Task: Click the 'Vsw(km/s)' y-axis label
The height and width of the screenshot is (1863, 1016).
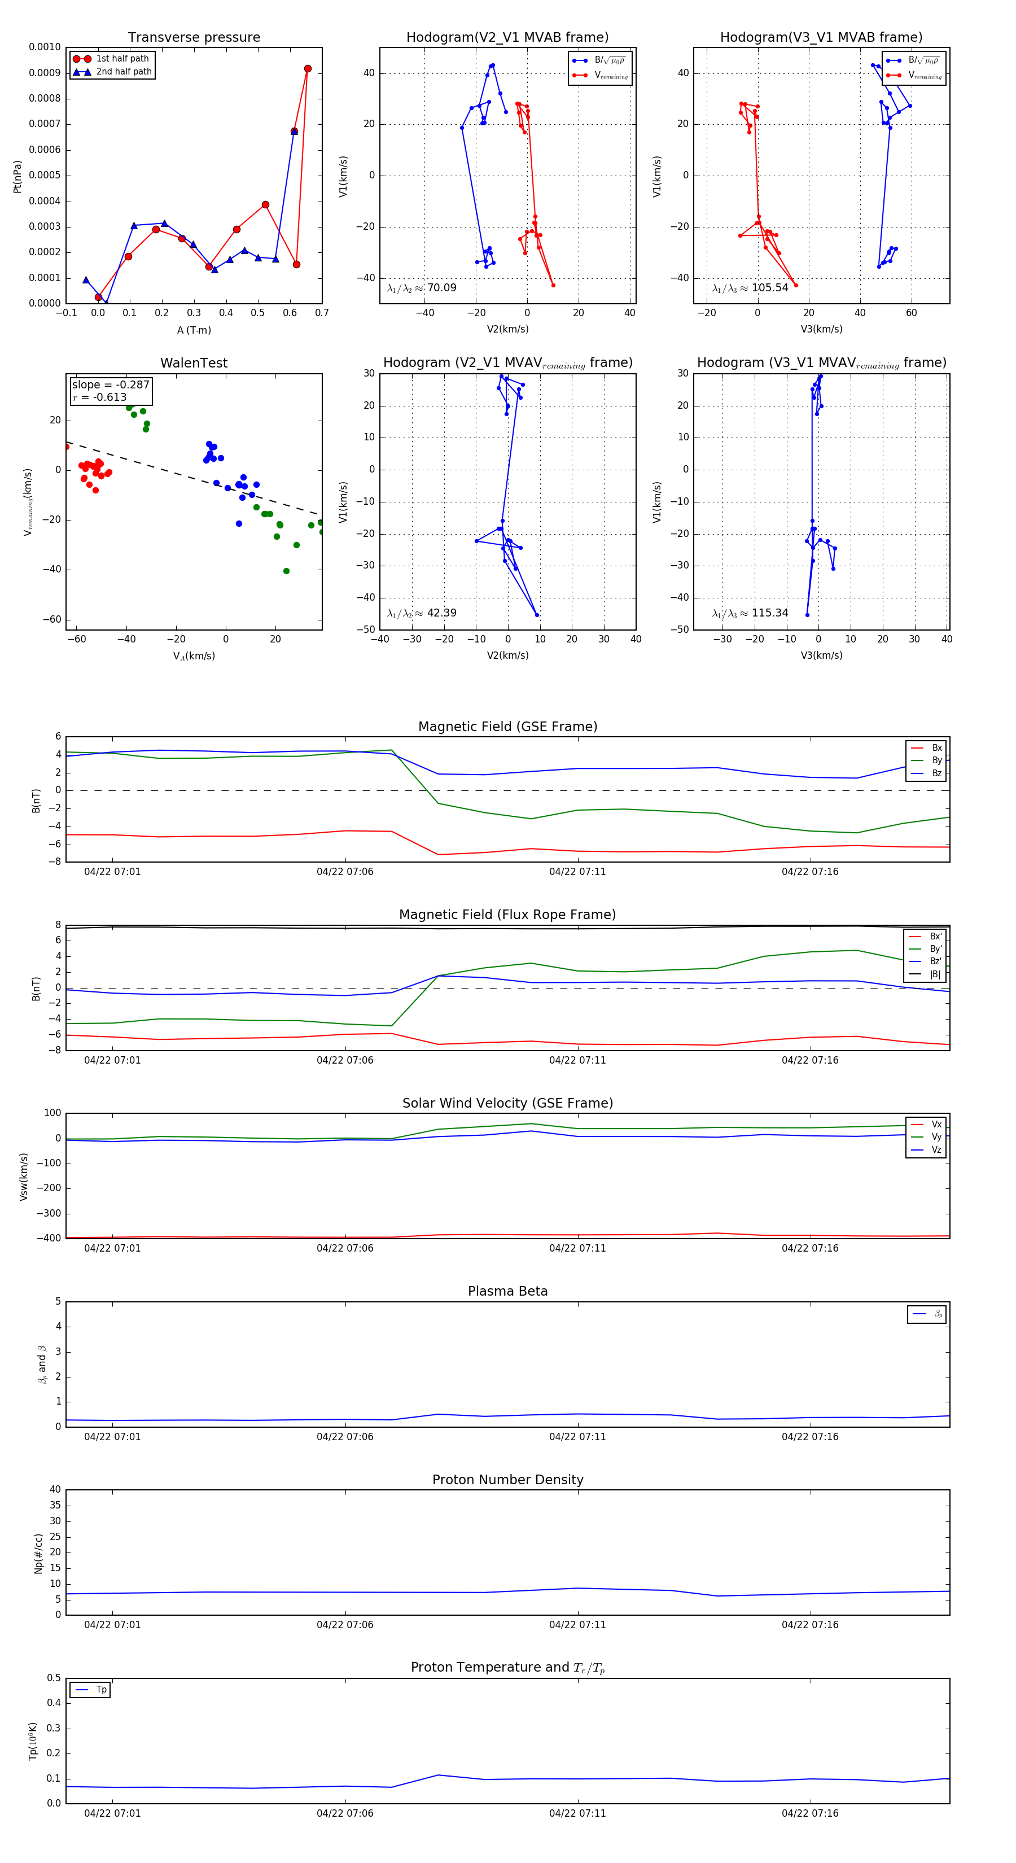Action: (24, 1177)
